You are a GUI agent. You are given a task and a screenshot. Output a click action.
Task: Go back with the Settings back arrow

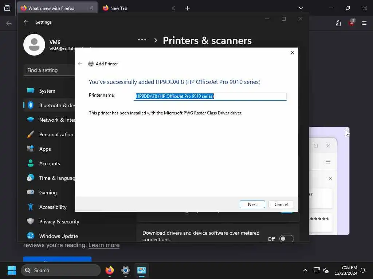pyautogui.click(x=26, y=22)
